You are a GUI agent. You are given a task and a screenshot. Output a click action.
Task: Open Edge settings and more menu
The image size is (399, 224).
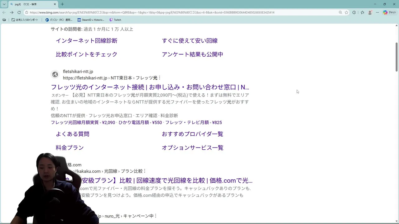pyautogui.click(x=377, y=12)
